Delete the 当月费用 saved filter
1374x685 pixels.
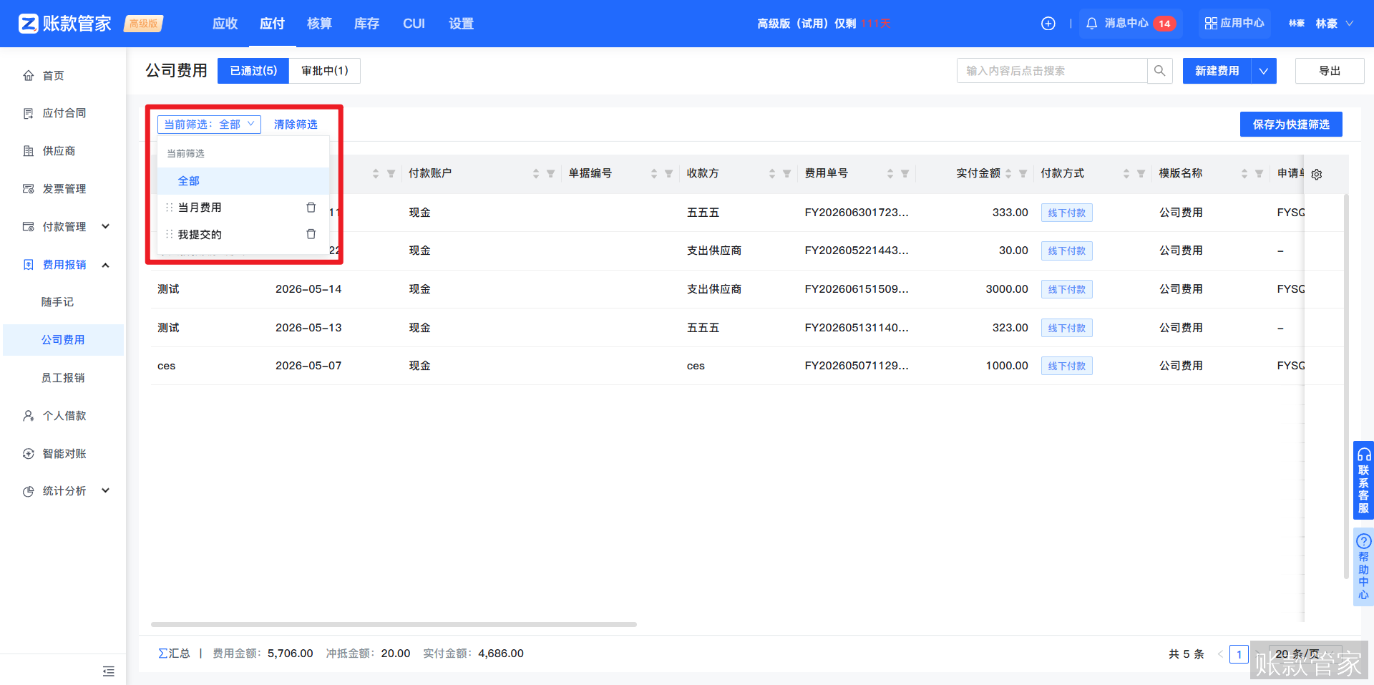pyautogui.click(x=311, y=208)
